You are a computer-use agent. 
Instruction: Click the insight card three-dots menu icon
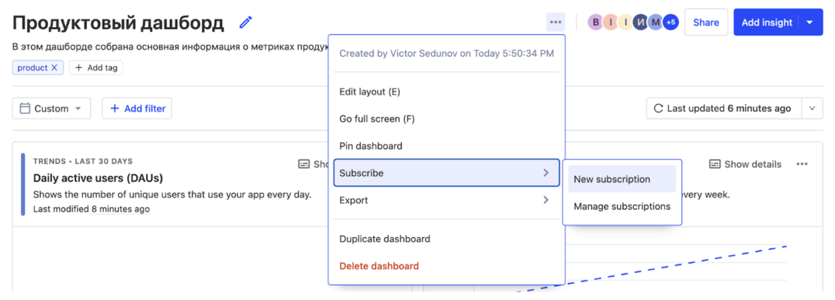802,164
